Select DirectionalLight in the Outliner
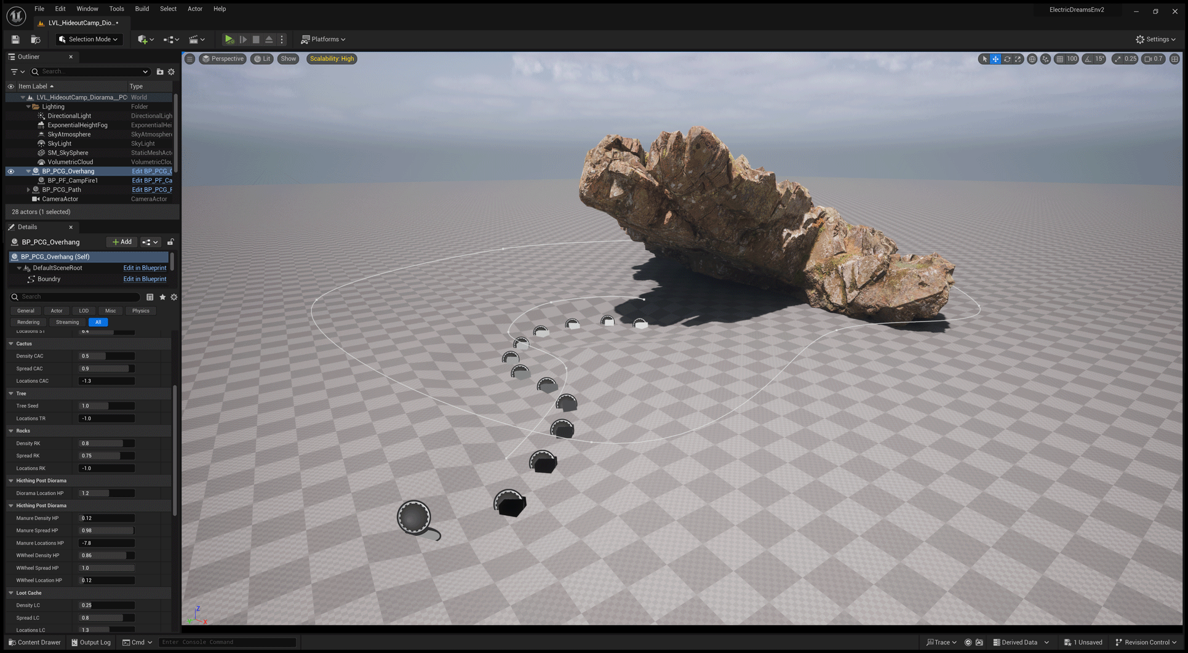The width and height of the screenshot is (1188, 653). tap(69, 116)
